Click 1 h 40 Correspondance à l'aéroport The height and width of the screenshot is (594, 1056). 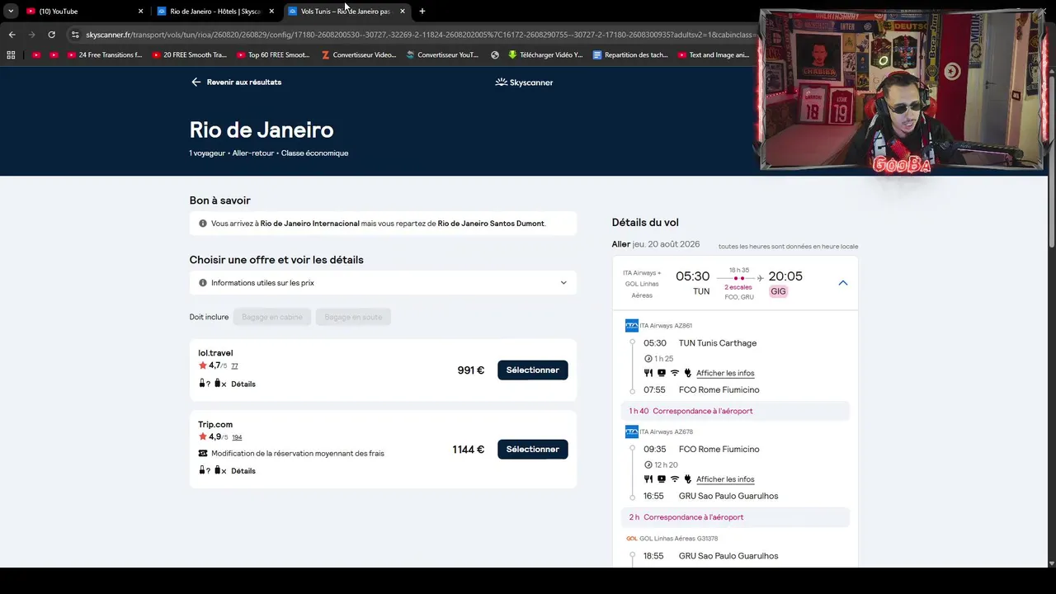click(x=734, y=411)
